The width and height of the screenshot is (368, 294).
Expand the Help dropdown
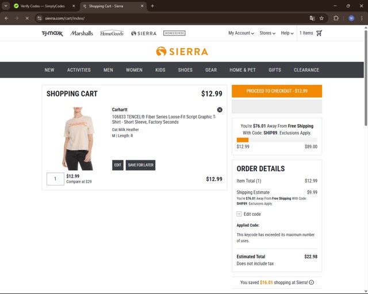click(x=287, y=33)
